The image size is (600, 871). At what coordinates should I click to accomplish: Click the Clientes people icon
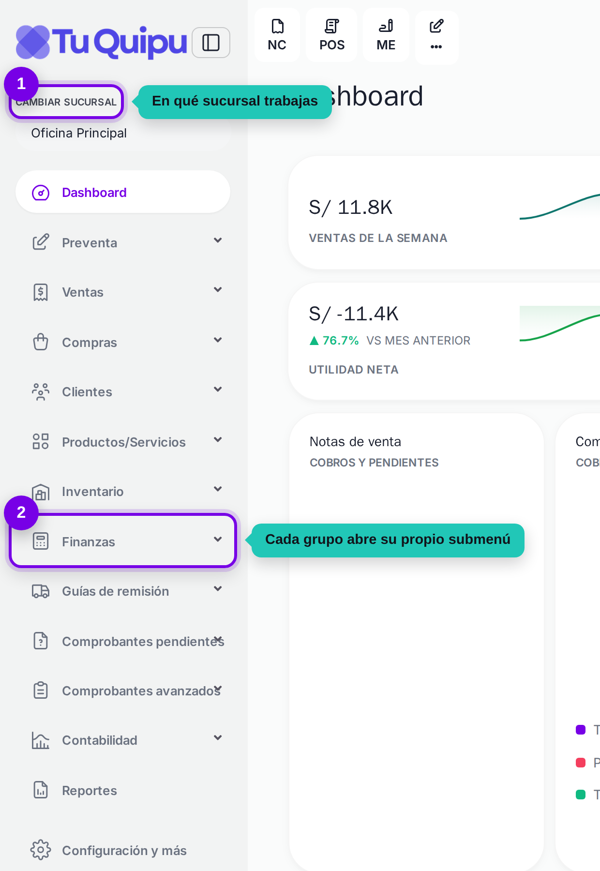point(41,392)
